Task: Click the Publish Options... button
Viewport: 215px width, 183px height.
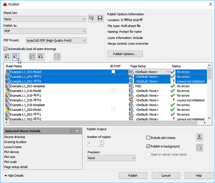Action: 125,54
